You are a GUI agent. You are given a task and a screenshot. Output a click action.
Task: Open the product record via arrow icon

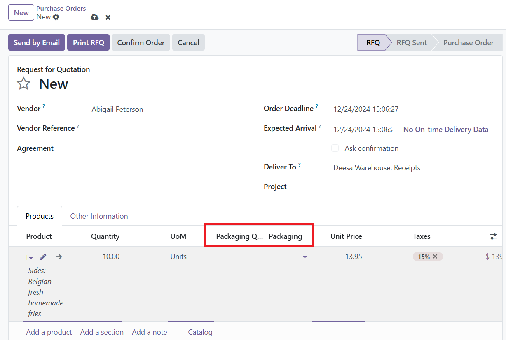pyautogui.click(x=59, y=257)
